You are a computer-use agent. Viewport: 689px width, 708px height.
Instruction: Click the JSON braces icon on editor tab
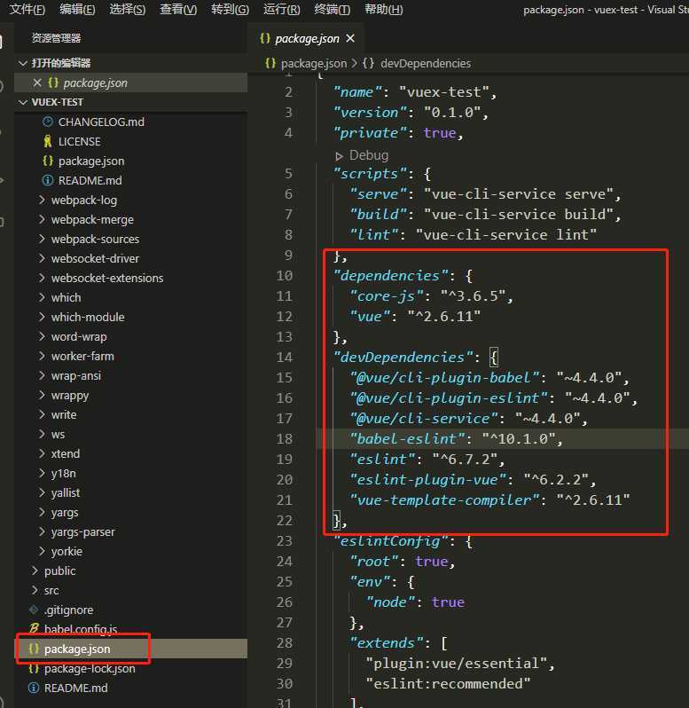point(265,38)
